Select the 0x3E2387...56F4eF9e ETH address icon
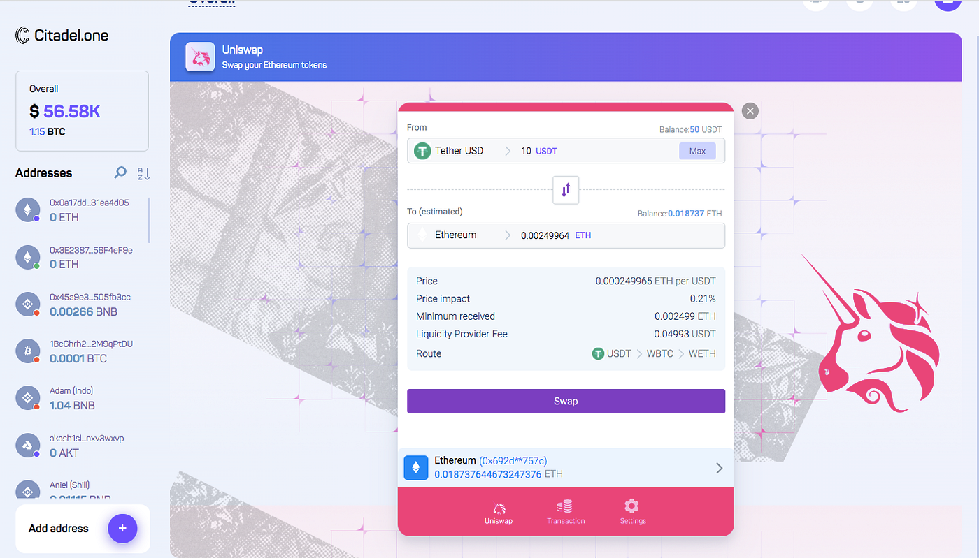 click(28, 257)
